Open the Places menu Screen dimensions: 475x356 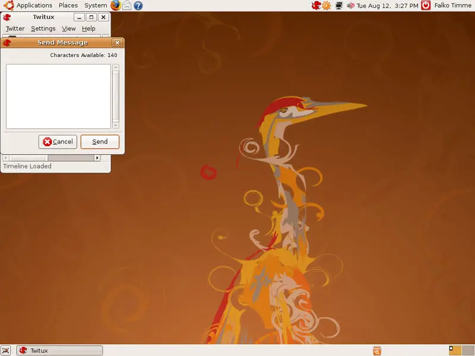[68, 5]
